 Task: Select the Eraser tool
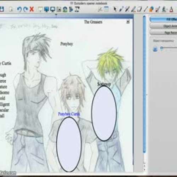pyautogui.click(x=139, y=9)
